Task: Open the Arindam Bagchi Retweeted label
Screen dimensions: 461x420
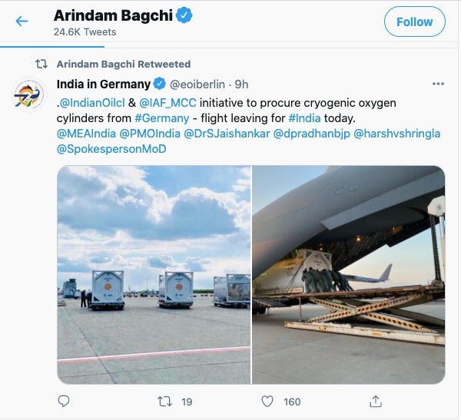Action: 124,64
